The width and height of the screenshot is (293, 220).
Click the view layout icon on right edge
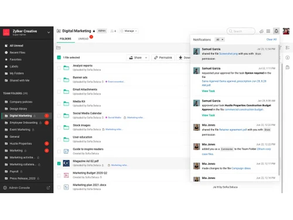[x=287, y=48]
